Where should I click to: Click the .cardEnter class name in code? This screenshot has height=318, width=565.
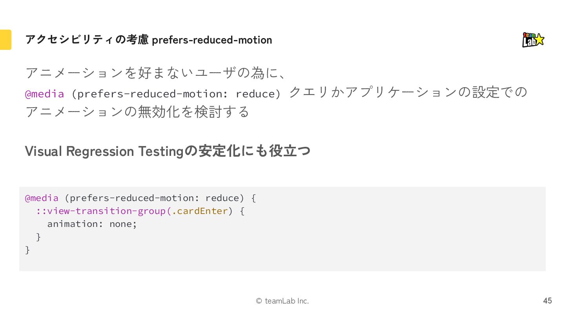tap(200, 211)
